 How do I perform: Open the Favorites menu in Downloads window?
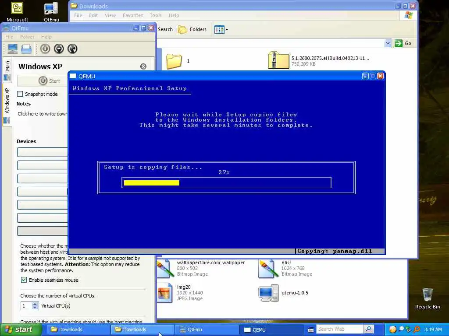(x=132, y=15)
